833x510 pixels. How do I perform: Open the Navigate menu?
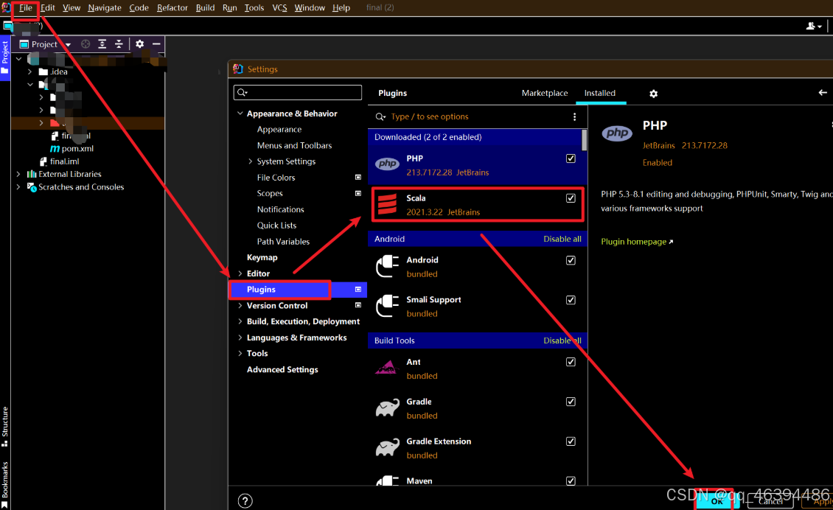point(105,8)
